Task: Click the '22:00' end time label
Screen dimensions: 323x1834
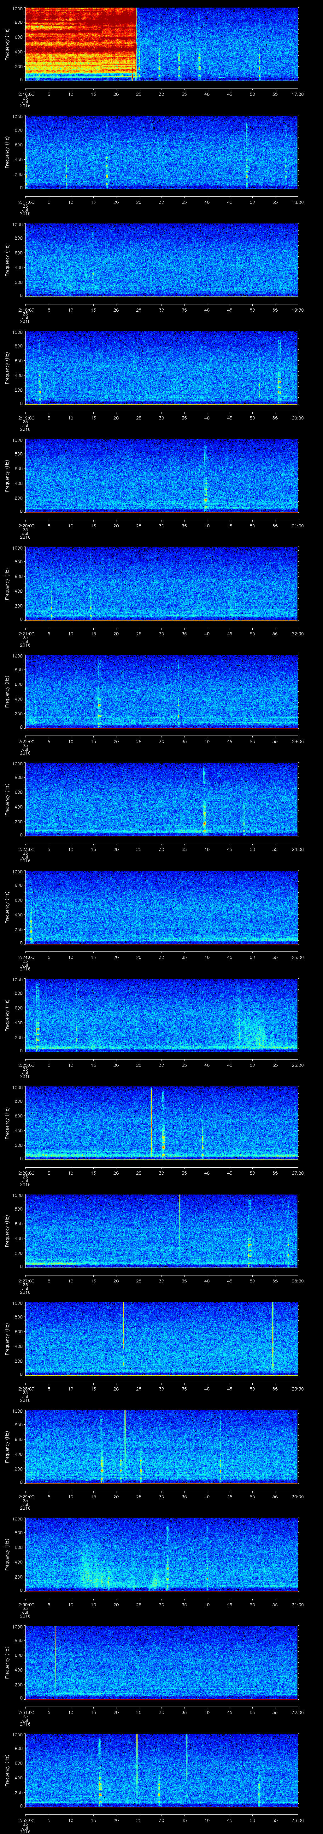Action: (297, 634)
